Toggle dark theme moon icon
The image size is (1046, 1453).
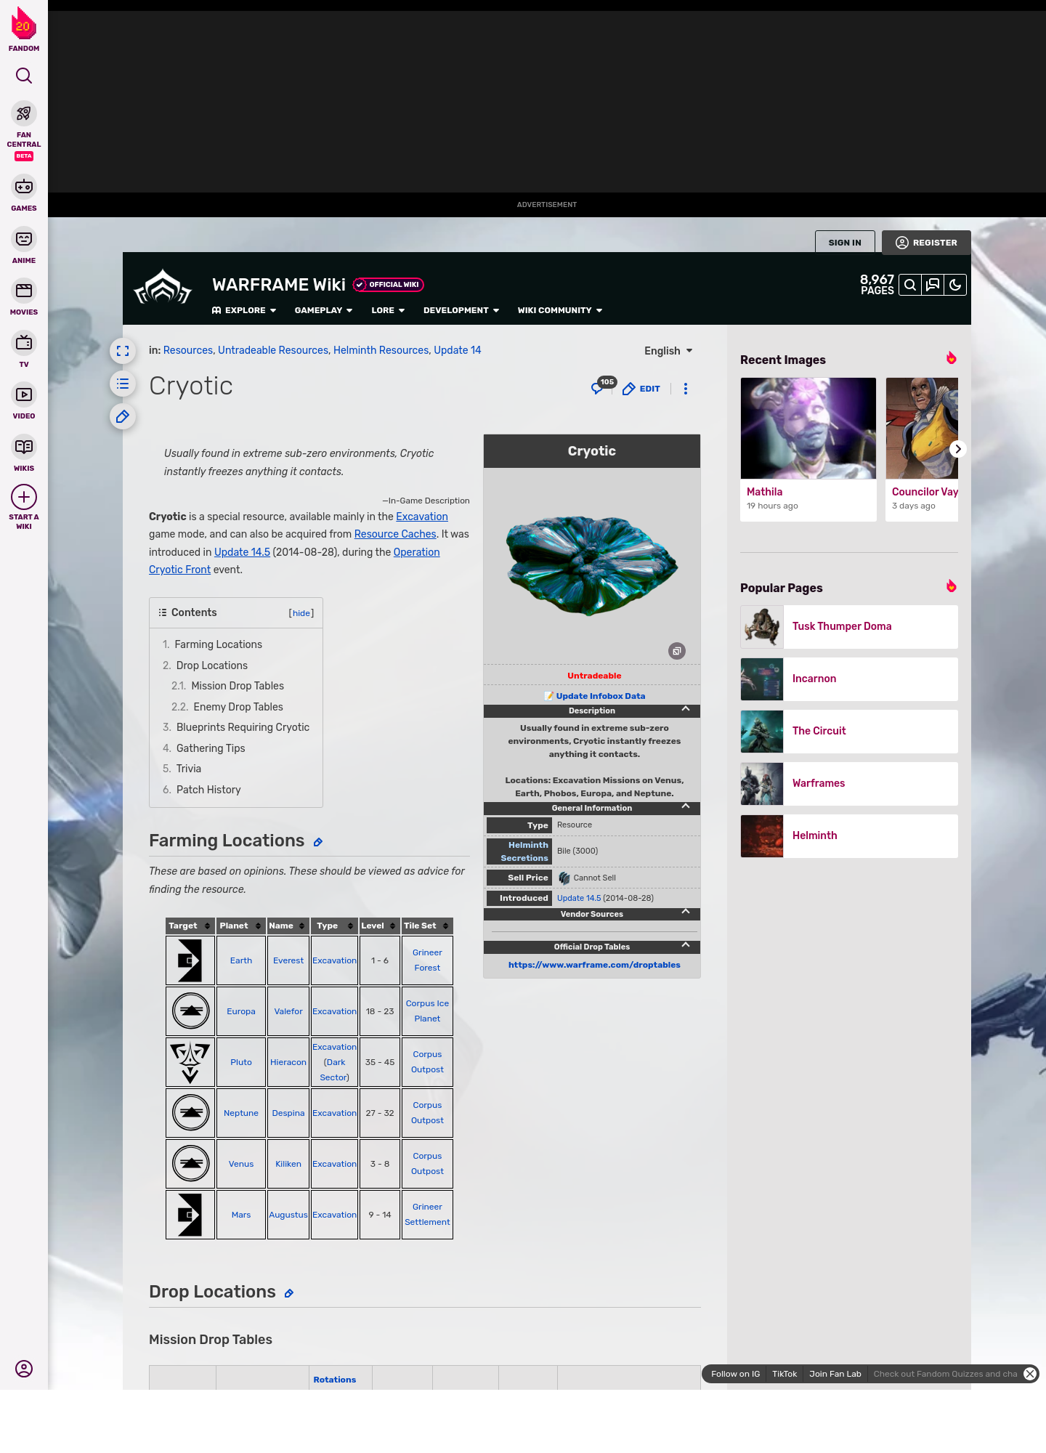click(955, 285)
